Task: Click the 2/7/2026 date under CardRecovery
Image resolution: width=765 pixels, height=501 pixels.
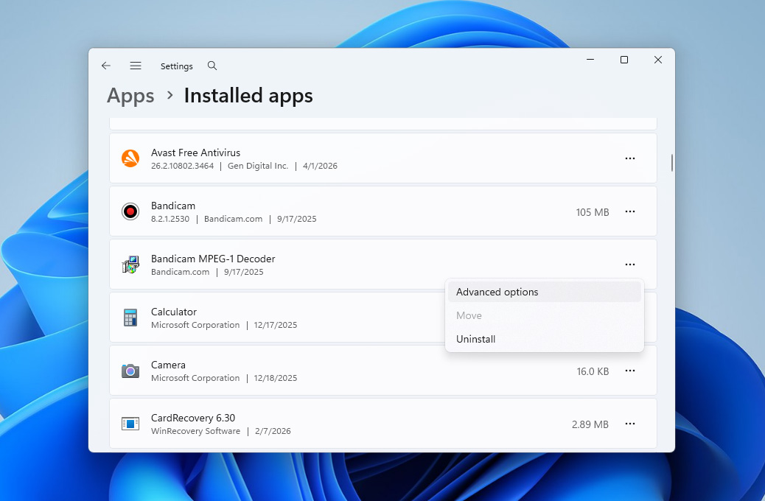Action: coord(273,431)
